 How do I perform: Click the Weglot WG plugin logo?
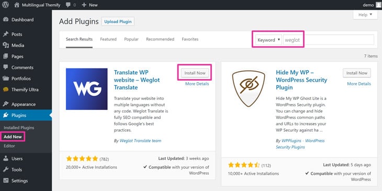86,89
